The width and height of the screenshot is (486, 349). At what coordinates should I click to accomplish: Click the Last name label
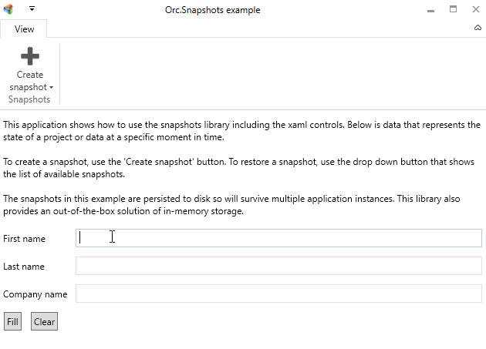point(24,267)
